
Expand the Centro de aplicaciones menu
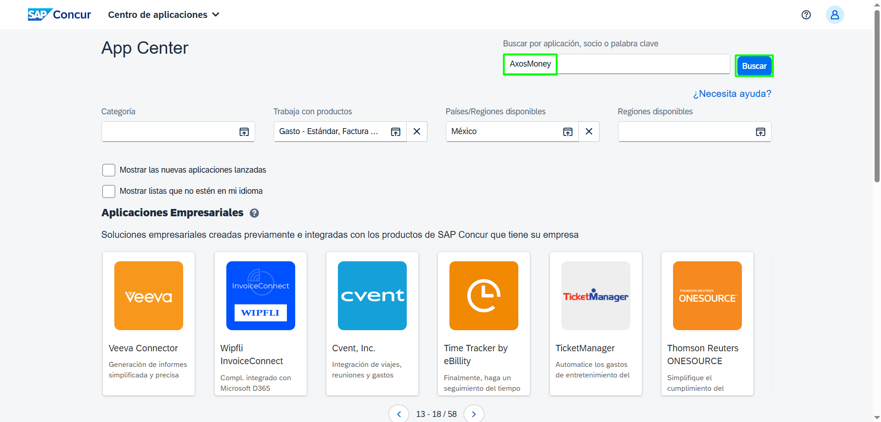pyautogui.click(x=163, y=15)
